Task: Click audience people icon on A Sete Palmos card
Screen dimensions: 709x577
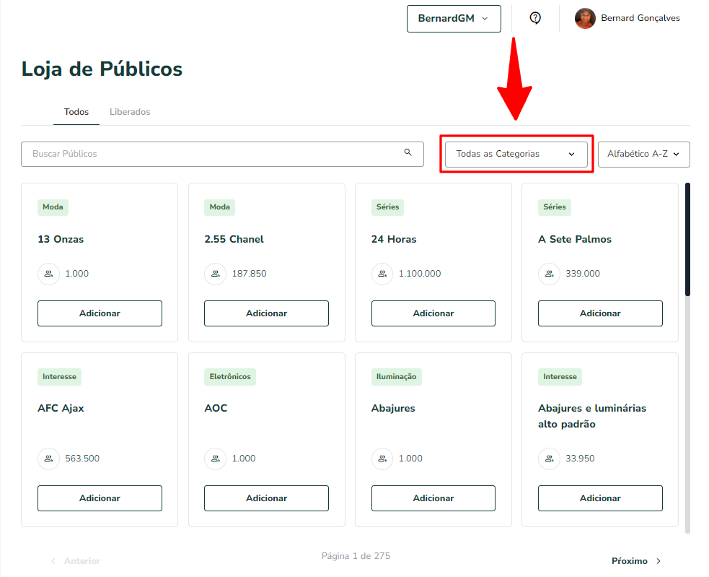Action: [x=550, y=274]
